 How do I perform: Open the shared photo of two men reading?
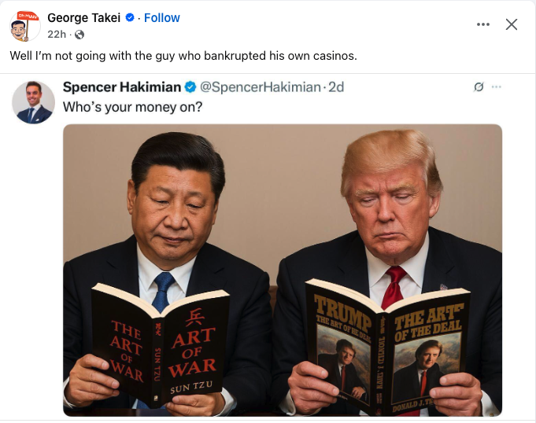tap(283, 270)
